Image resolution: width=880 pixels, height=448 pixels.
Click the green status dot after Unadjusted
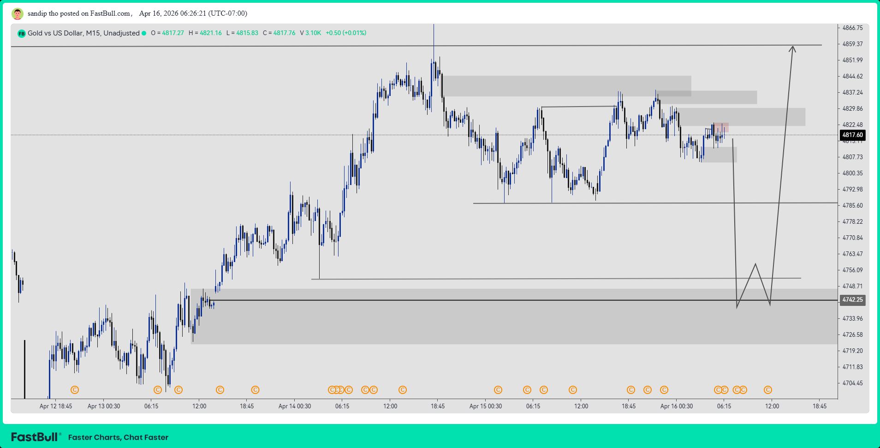(x=144, y=33)
